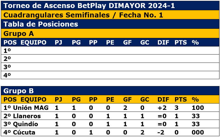Click Unión MAG's +2 goal difference
Image resolution: width=220 pixels, height=137 pixels.
click(162, 108)
